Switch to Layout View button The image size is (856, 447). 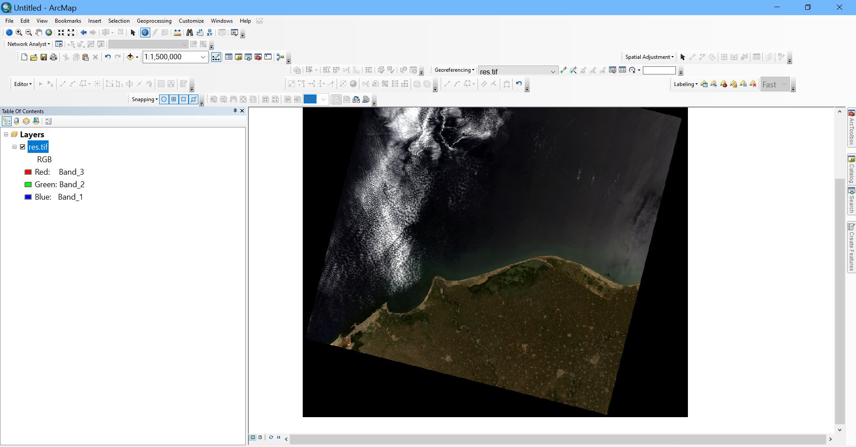260,438
